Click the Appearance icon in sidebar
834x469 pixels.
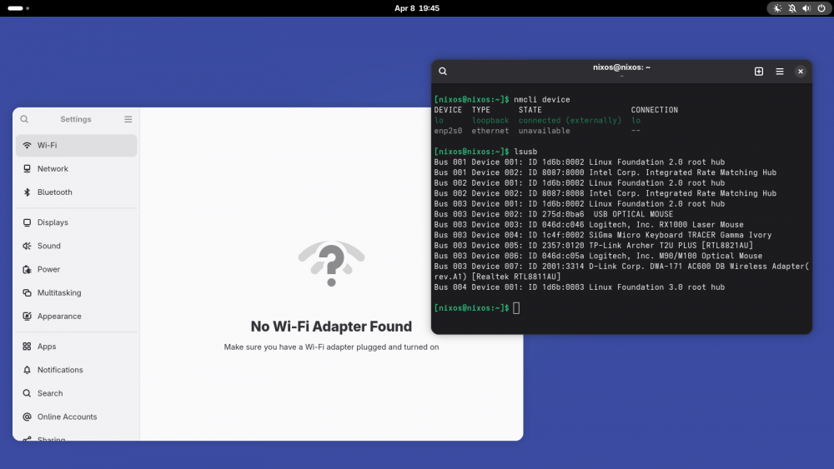pyautogui.click(x=28, y=316)
